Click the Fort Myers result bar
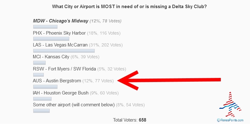The height and width of the screenshot is (125, 250). [38, 75]
